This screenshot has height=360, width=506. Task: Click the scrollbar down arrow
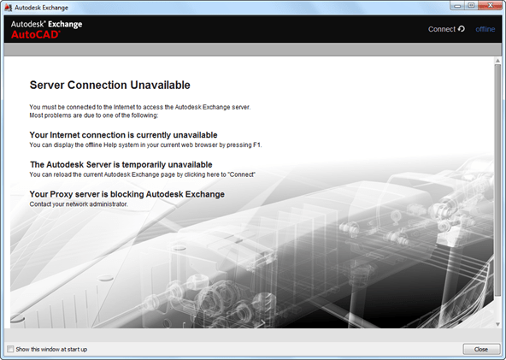coord(497,324)
